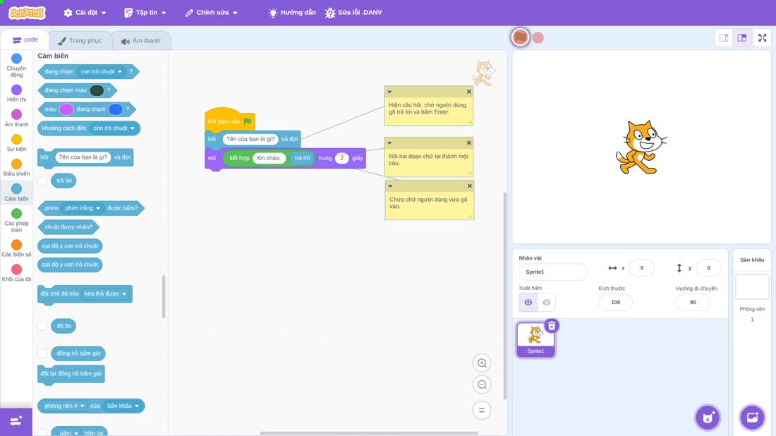Image resolution: width=776 pixels, height=436 pixels.
Task: Click the Sửa lỗi .DANV button
Action: tap(353, 13)
